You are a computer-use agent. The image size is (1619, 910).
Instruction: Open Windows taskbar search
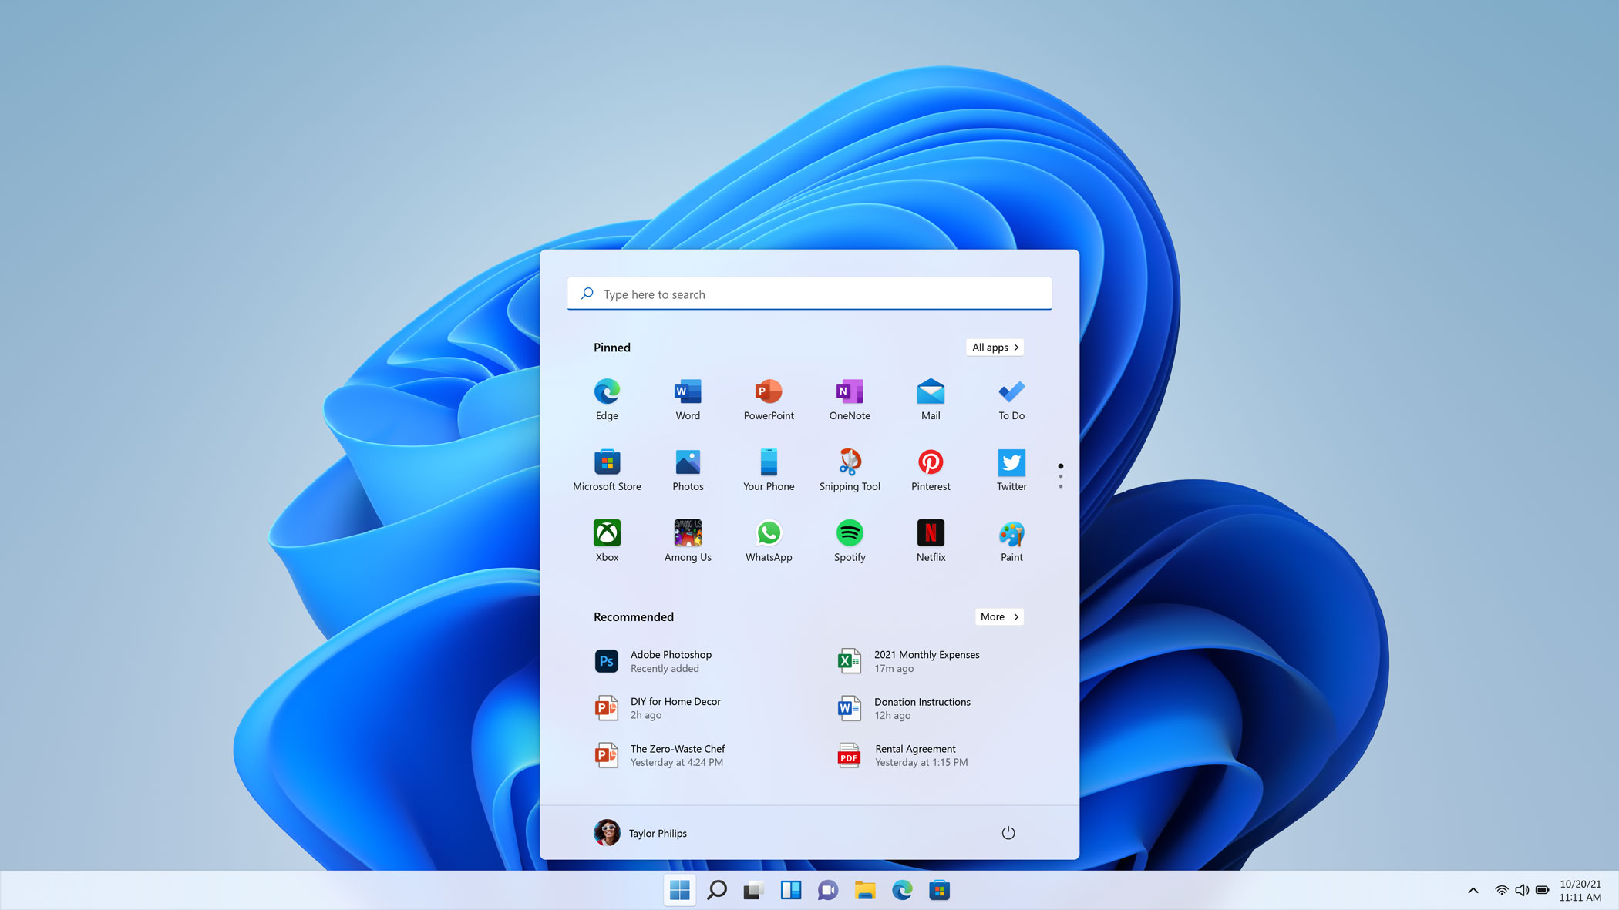click(x=716, y=890)
